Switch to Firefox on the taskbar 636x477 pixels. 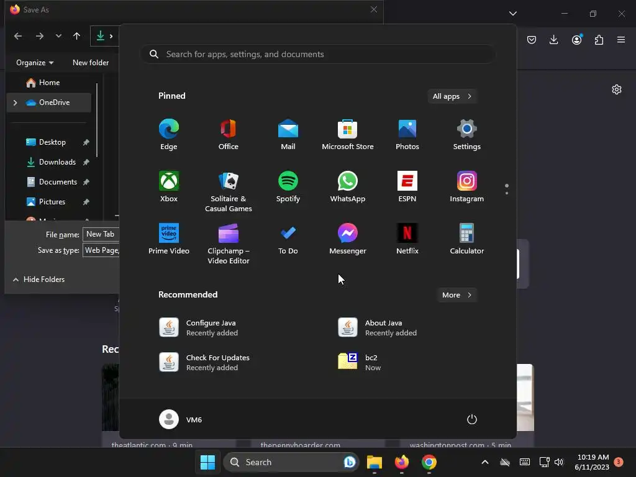pos(402,462)
